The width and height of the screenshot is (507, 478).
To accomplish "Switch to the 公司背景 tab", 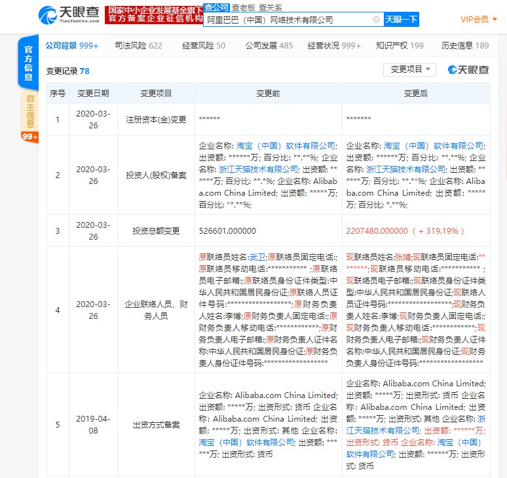I will pos(71,46).
